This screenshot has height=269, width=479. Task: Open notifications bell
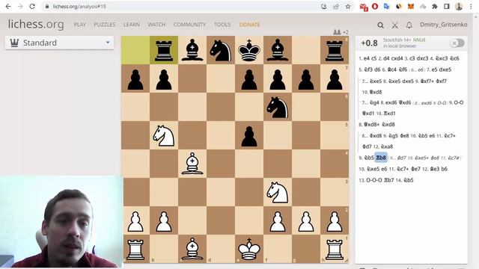pyautogui.click(x=409, y=25)
